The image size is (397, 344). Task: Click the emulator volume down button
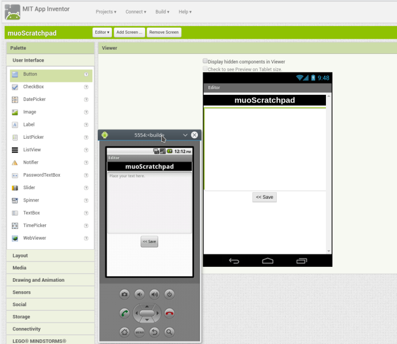[x=139, y=294]
